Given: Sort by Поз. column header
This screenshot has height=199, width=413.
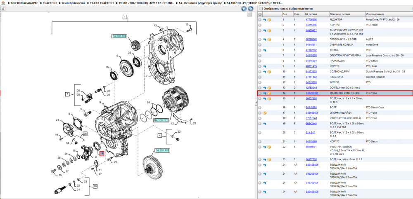Looking at the screenshot, I should (287, 14).
